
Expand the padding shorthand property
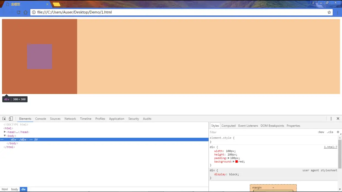229,158
